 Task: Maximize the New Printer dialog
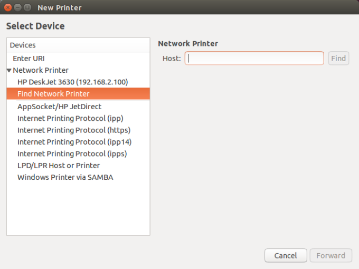coord(27,8)
